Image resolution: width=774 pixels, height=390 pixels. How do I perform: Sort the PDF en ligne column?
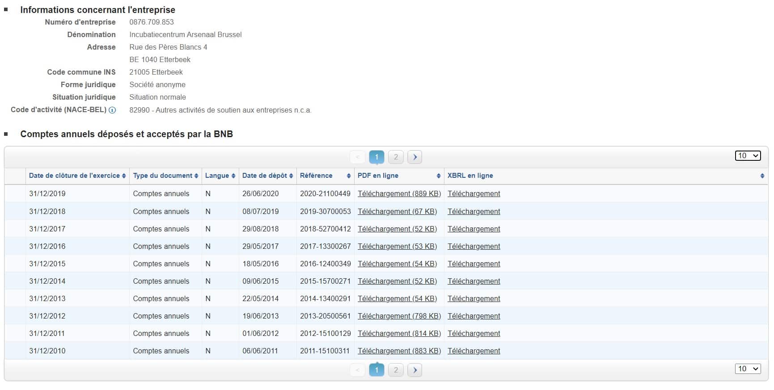point(439,176)
